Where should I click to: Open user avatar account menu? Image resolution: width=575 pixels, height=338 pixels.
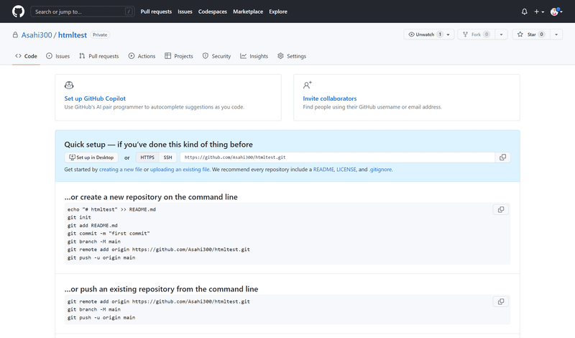coord(556,12)
